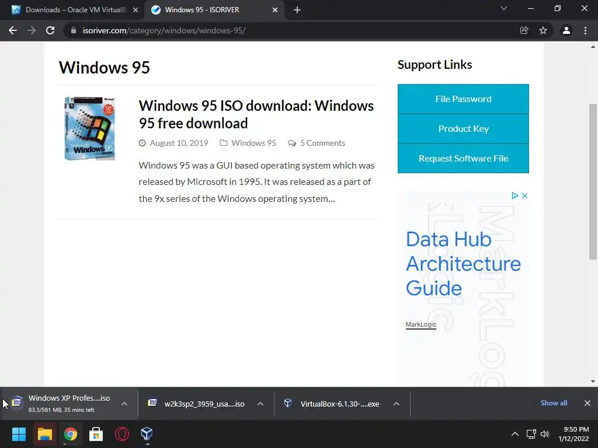Close the Windows 95 - ISORIVER tab
598x448 pixels.
point(275,10)
